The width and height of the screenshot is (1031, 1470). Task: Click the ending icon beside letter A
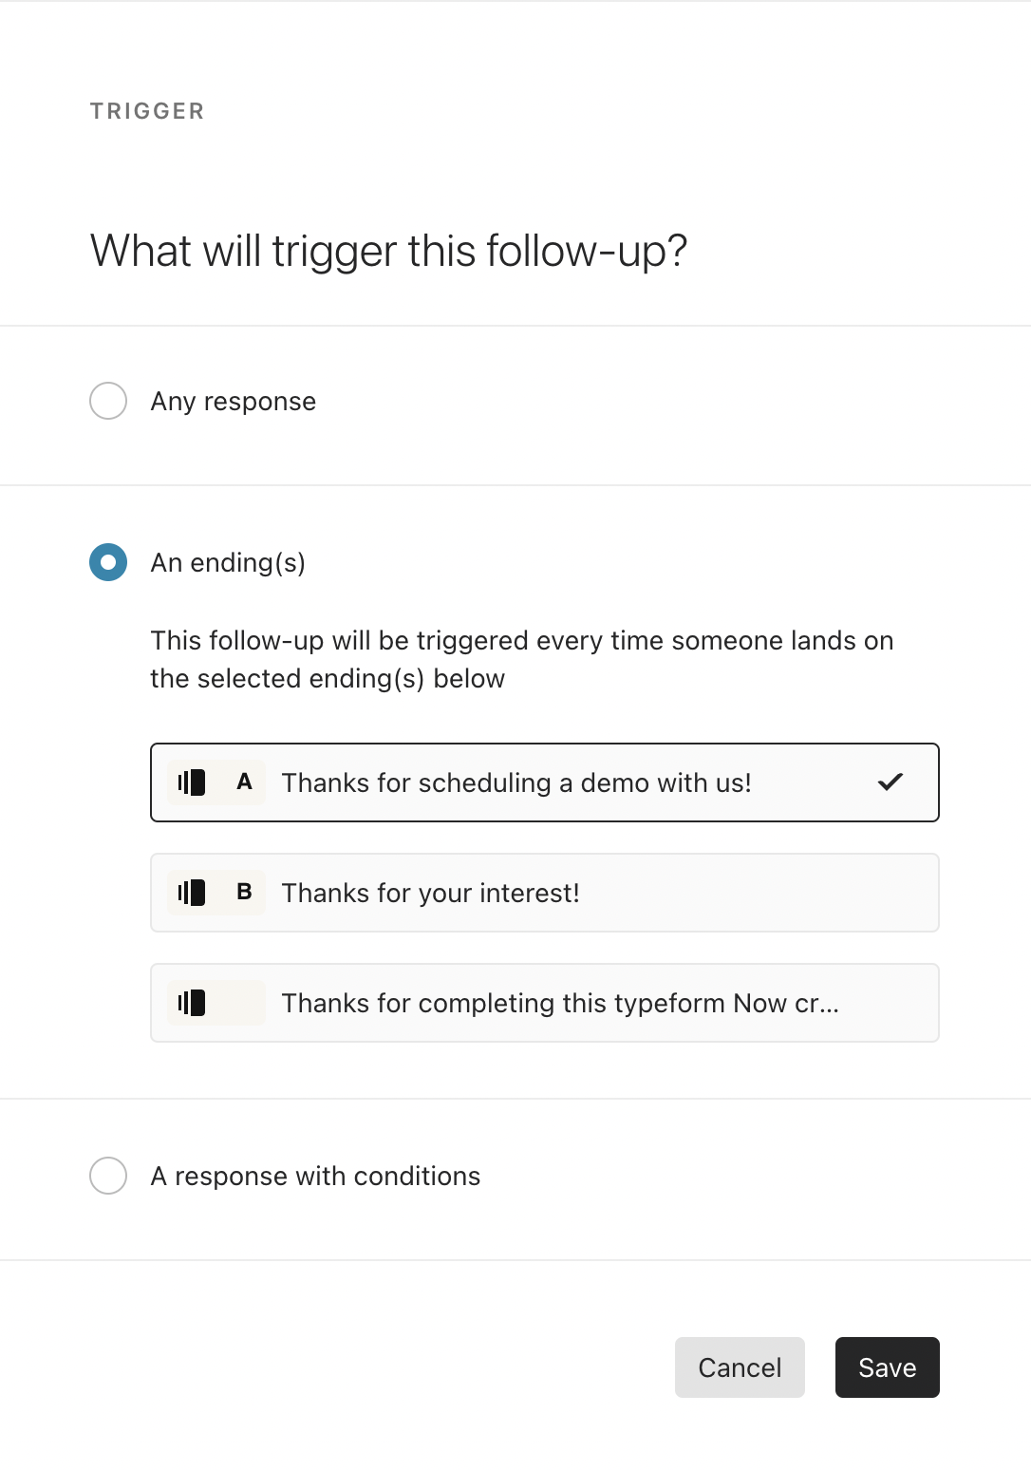(192, 782)
